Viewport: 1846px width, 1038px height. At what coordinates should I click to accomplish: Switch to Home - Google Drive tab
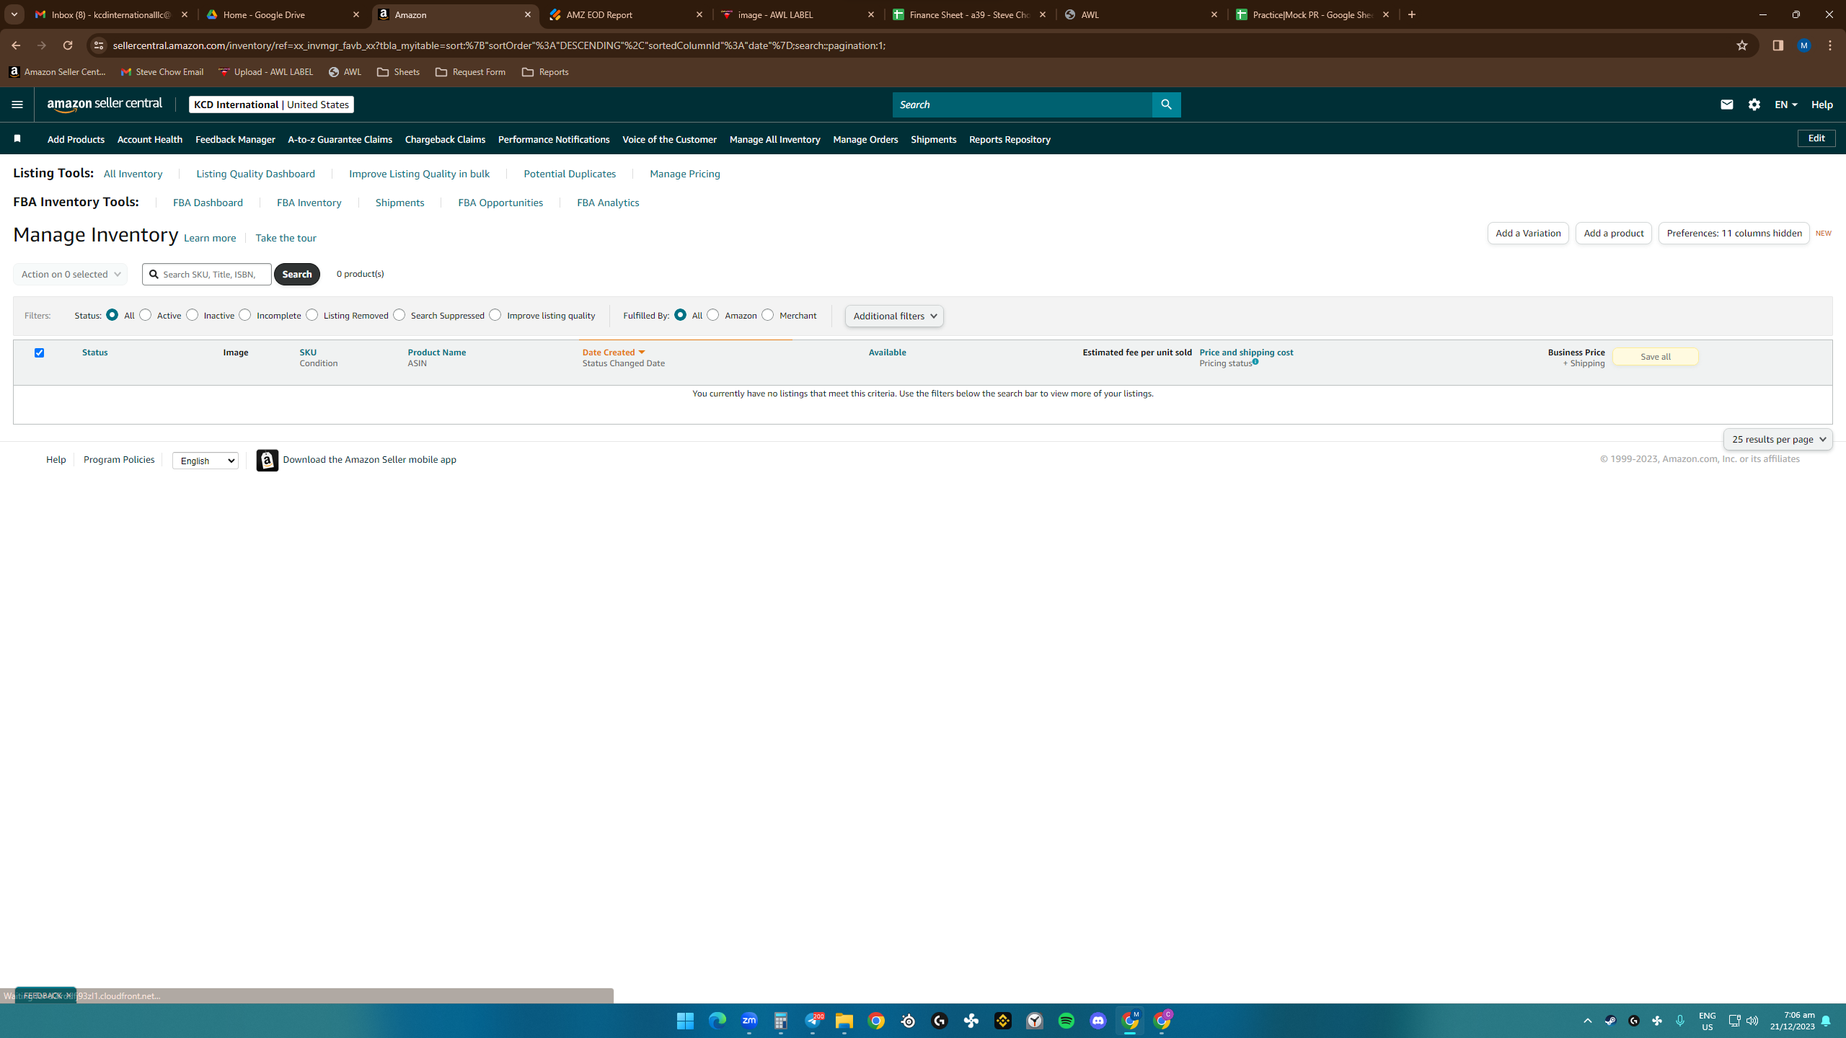[284, 14]
